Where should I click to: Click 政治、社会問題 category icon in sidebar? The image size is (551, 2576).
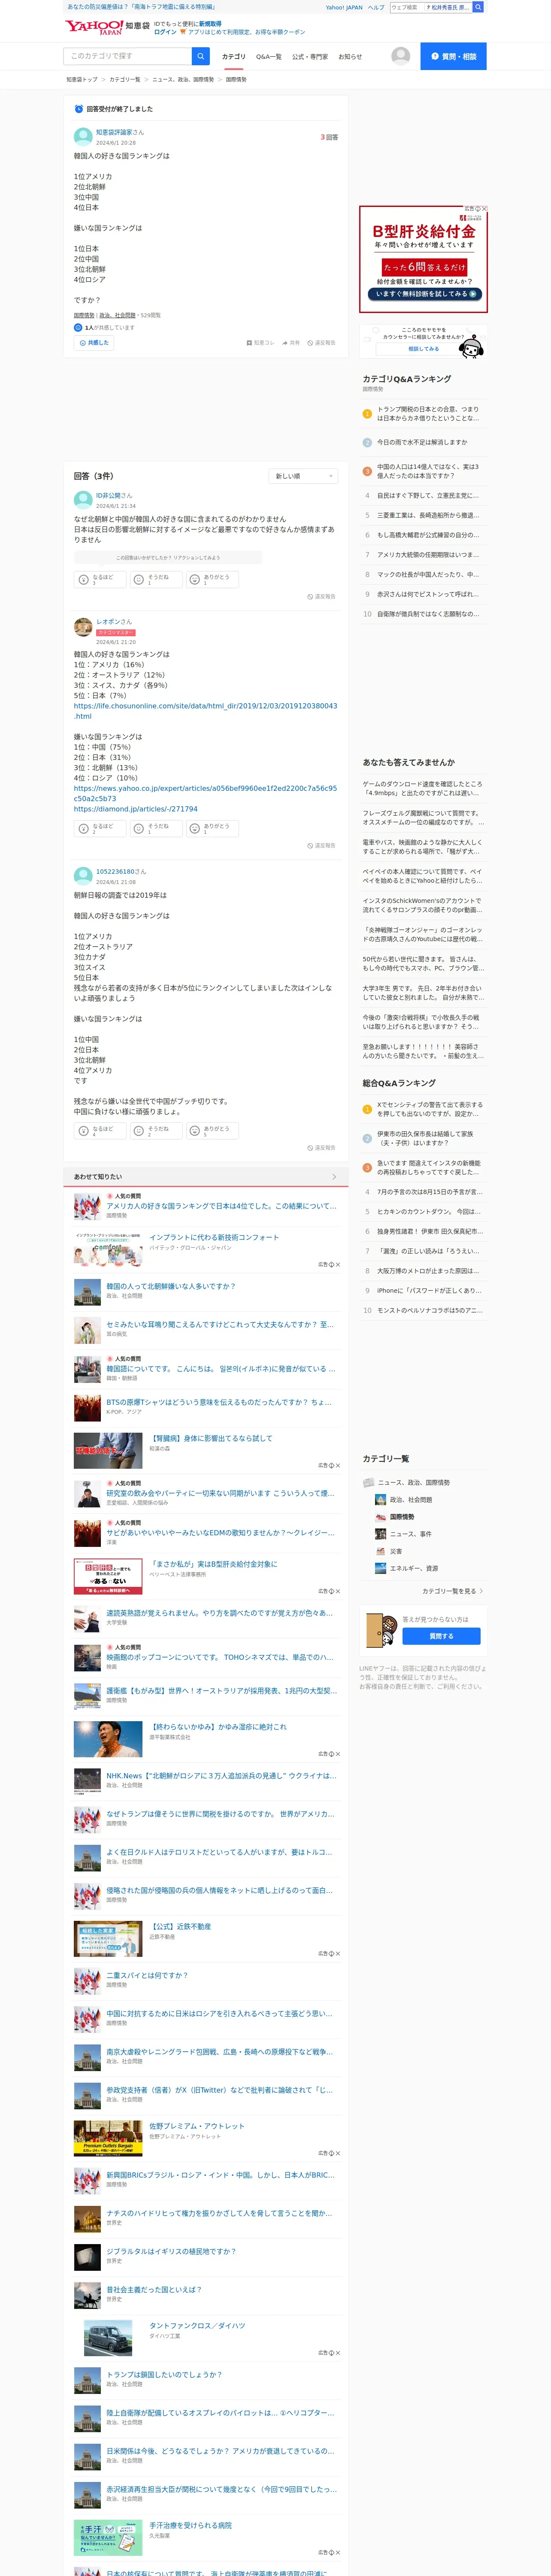point(380,1500)
